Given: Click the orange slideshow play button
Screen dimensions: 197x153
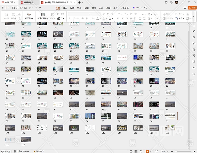Looking at the screenshot, I should (147, 151).
